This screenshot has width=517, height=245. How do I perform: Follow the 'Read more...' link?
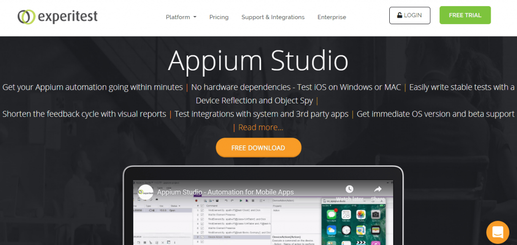point(261,127)
